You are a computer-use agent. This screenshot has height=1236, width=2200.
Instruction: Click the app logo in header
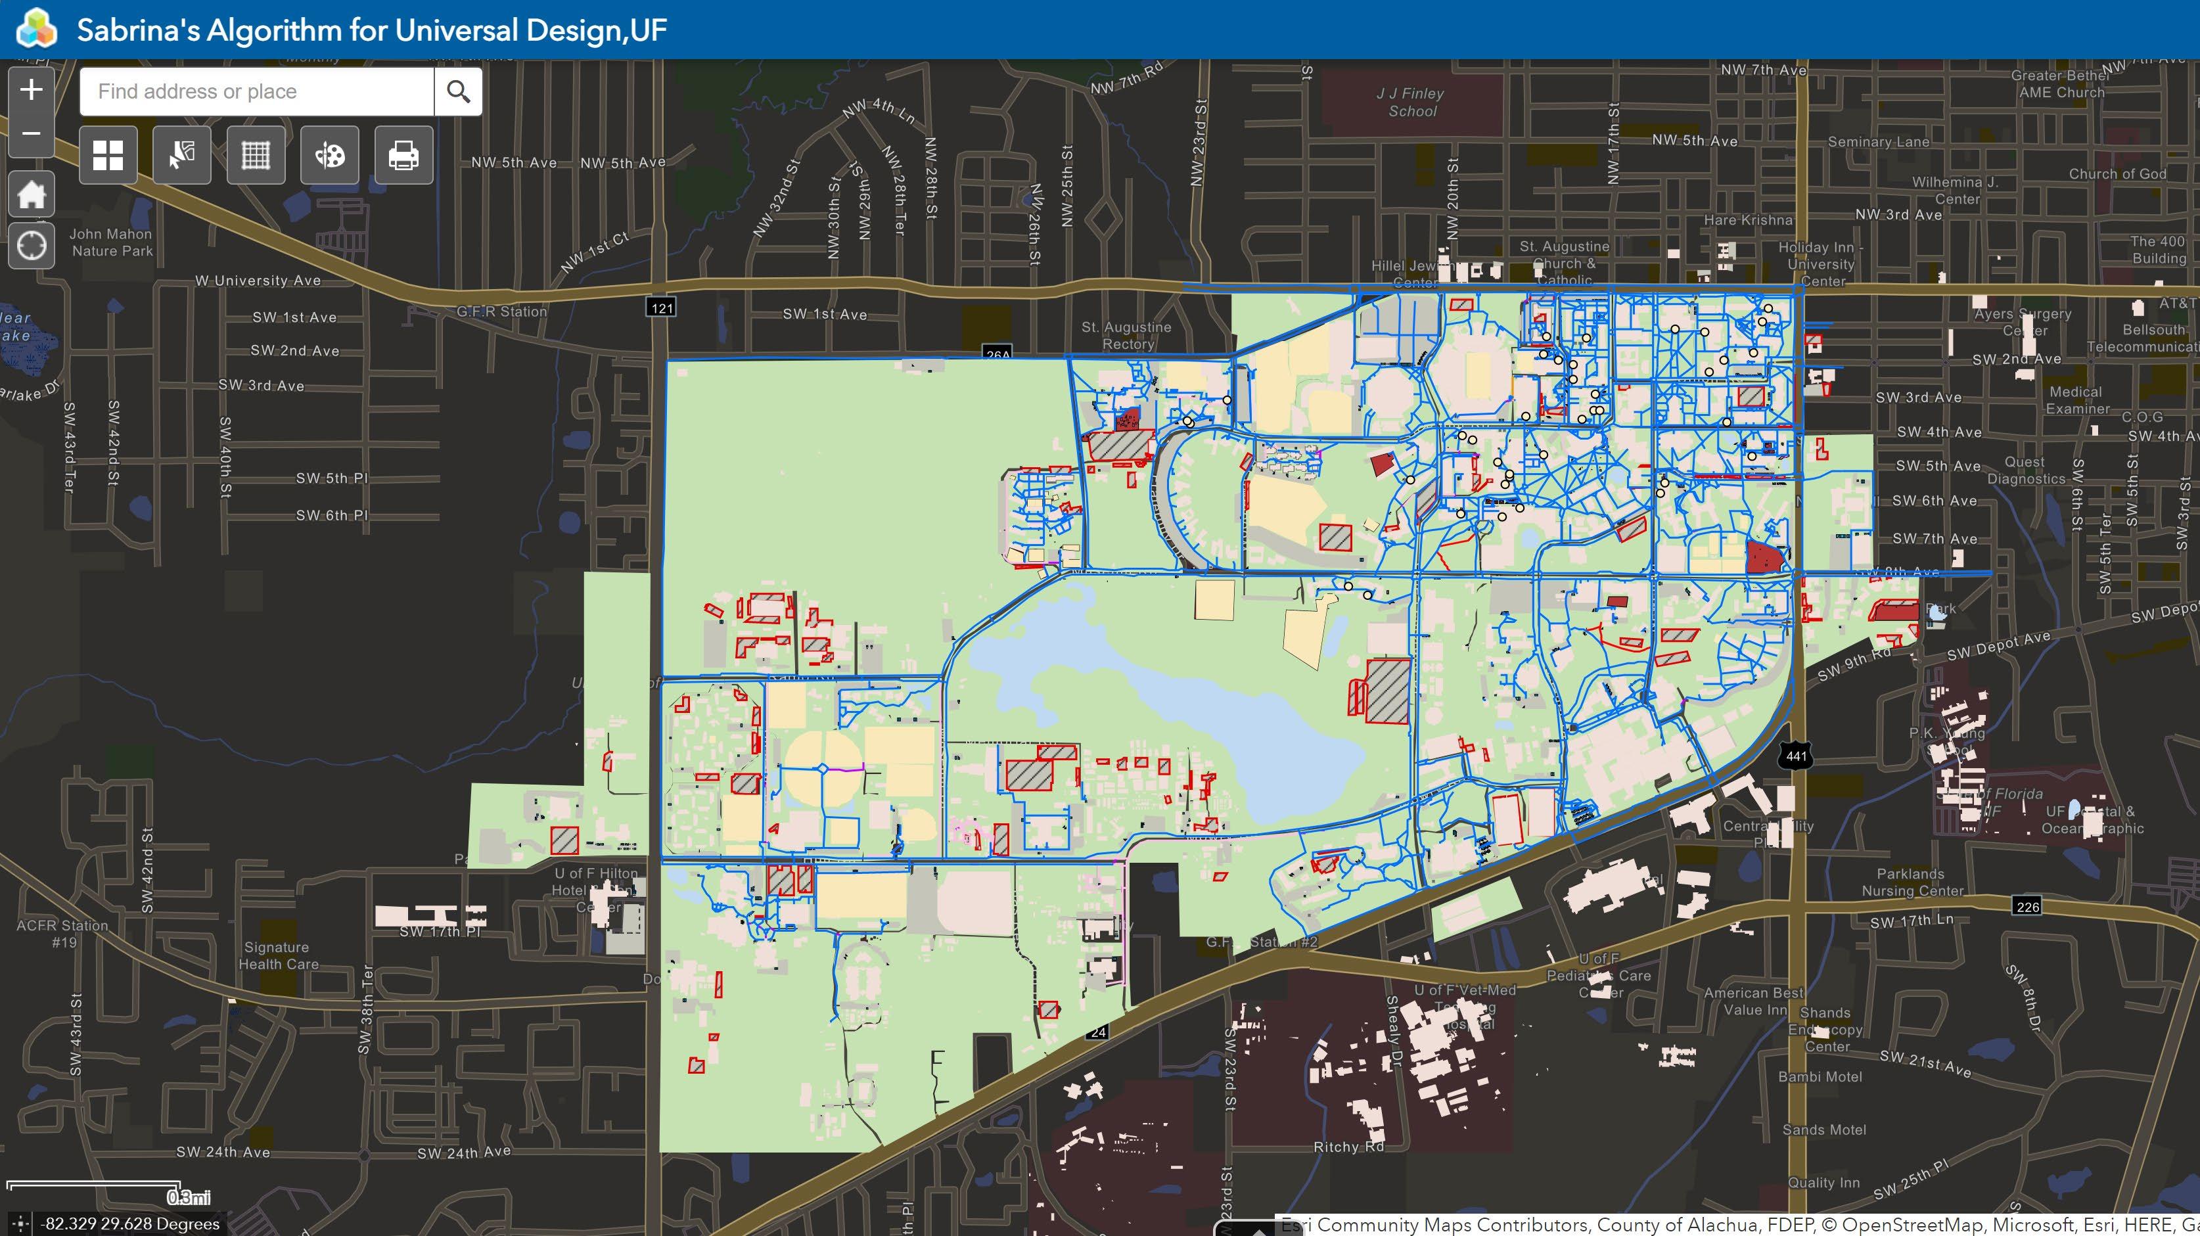(36, 30)
